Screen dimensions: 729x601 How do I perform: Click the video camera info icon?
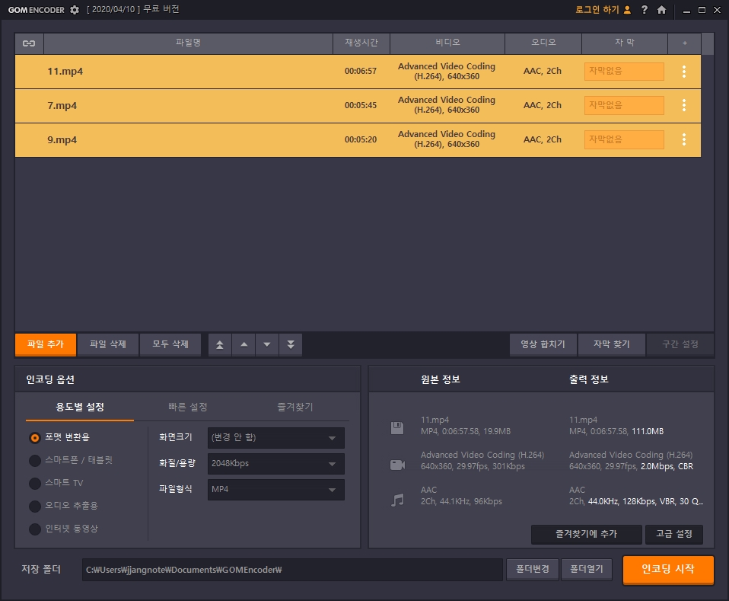coord(397,465)
